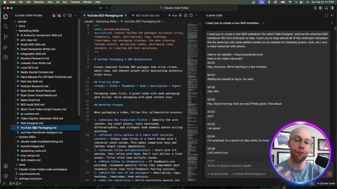Open requirements.txt in the explorer

[x=29, y=174]
